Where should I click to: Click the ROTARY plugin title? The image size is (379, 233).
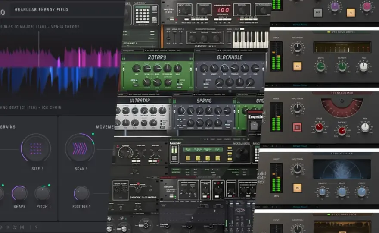(157, 57)
